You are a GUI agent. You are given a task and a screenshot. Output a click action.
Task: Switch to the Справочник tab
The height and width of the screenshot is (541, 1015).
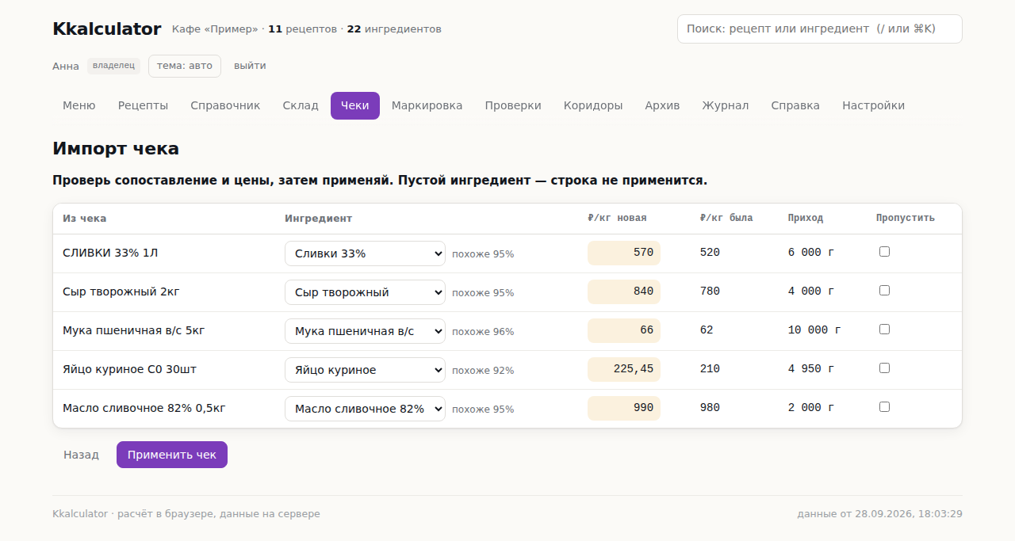(x=225, y=105)
